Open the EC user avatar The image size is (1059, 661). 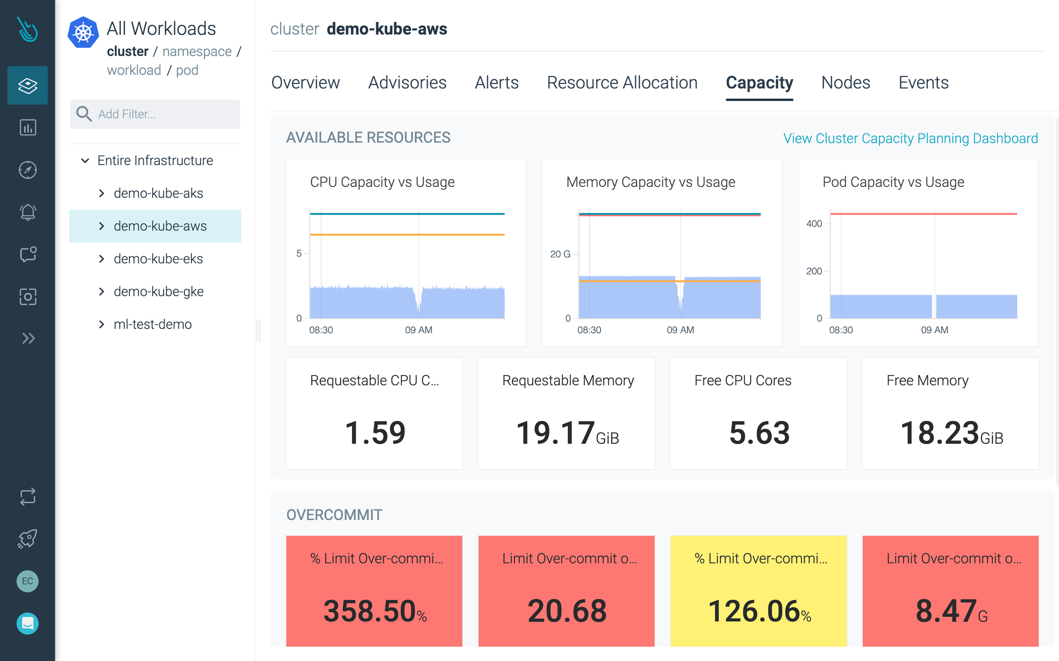[28, 581]
